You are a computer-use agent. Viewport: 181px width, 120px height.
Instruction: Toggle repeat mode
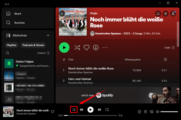[107, 110]
